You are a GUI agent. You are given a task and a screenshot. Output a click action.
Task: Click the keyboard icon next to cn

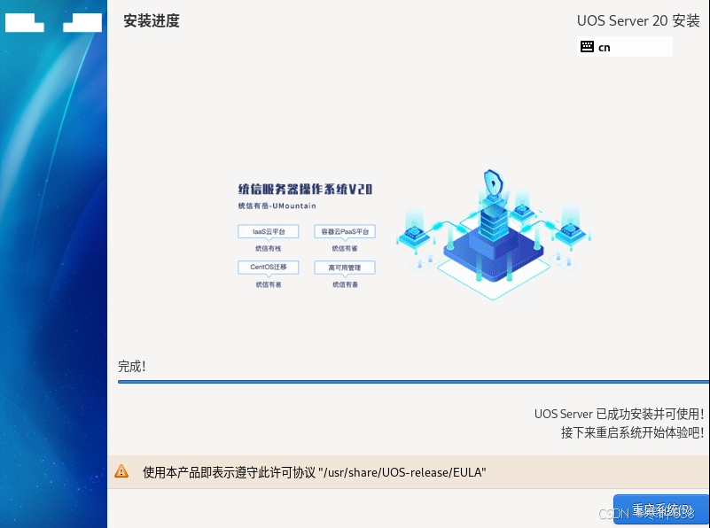click(587, 47)
